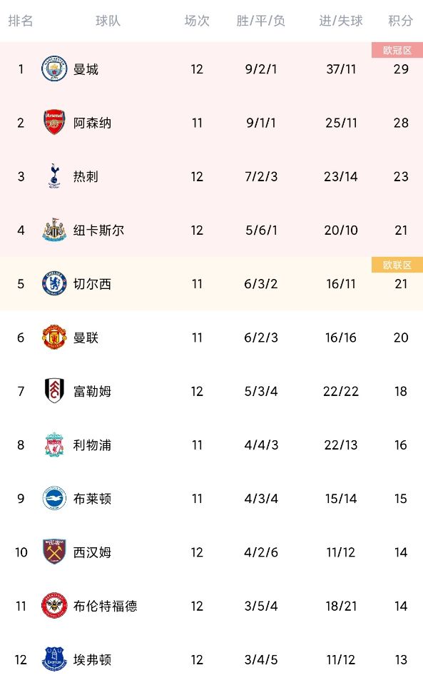Screen dimensions: 423x685
Task: Click the Chelsea 切尔西 lion badge
Action: click(x=54, y=283)
